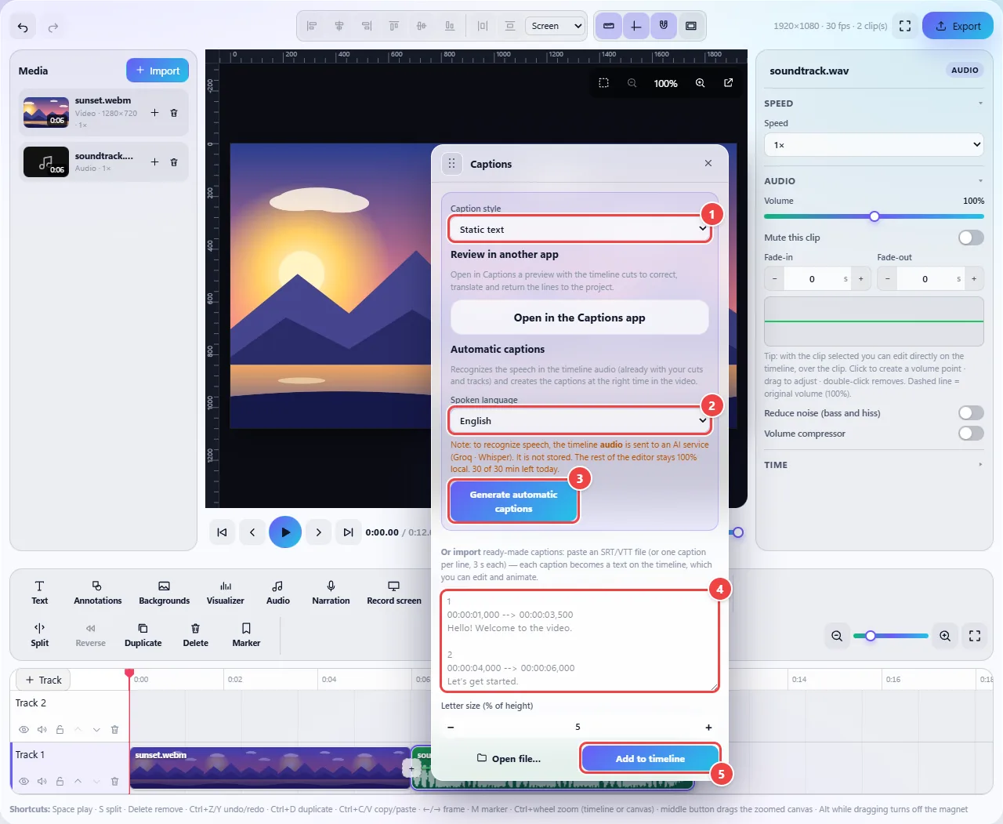Play the preview
The height and width of the screenshot is (824, 1003).
(285, 532)
